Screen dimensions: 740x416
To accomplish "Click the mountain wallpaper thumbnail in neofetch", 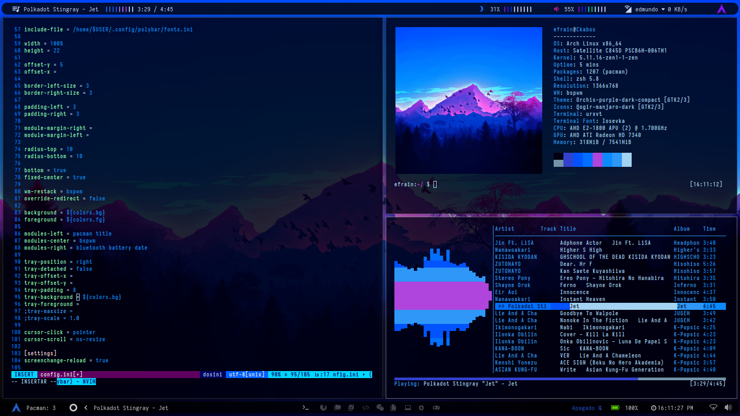I will [469, 100].
